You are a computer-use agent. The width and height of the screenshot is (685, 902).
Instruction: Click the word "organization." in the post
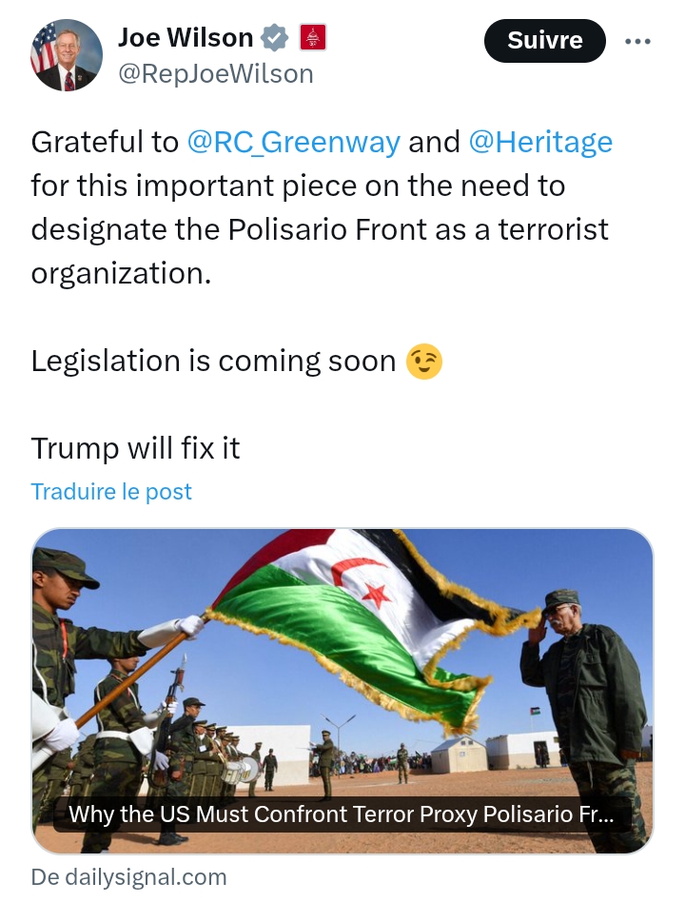[120, 274]
